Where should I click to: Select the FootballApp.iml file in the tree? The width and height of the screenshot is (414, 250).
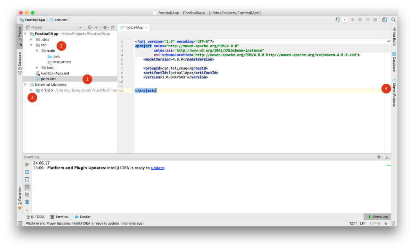pos(55,73)
